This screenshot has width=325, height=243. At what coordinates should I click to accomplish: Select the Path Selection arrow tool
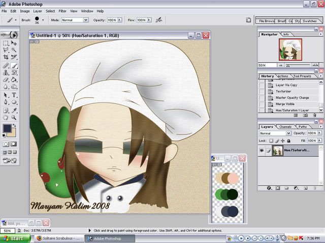6,95
